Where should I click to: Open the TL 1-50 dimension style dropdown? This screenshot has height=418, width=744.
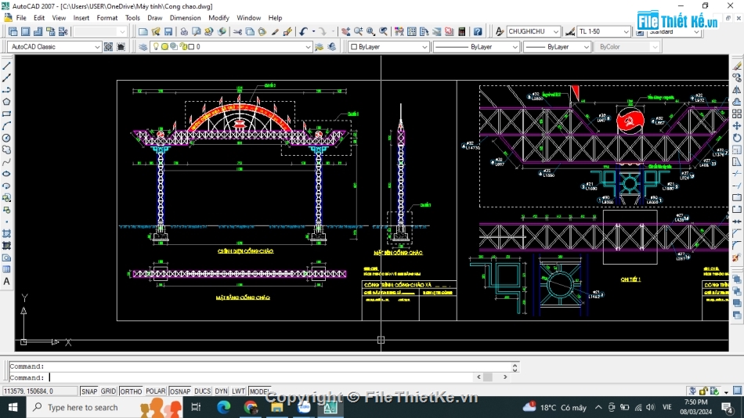626,32
